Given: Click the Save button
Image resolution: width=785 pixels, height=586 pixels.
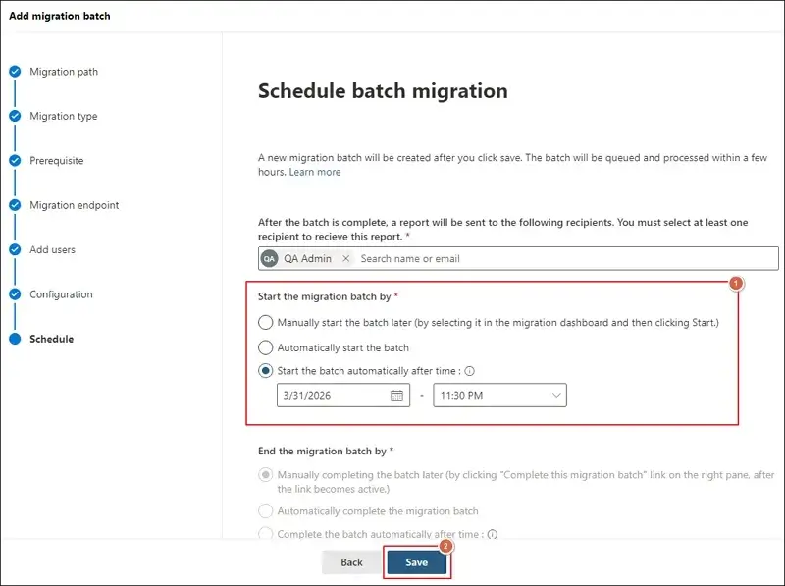Looking at the screenshot, I should click(x=416, y=562).
